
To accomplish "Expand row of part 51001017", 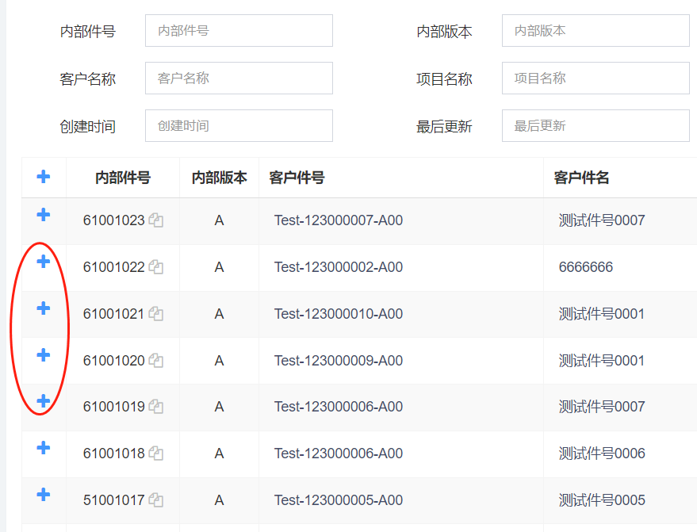I will tap(44, 495).
